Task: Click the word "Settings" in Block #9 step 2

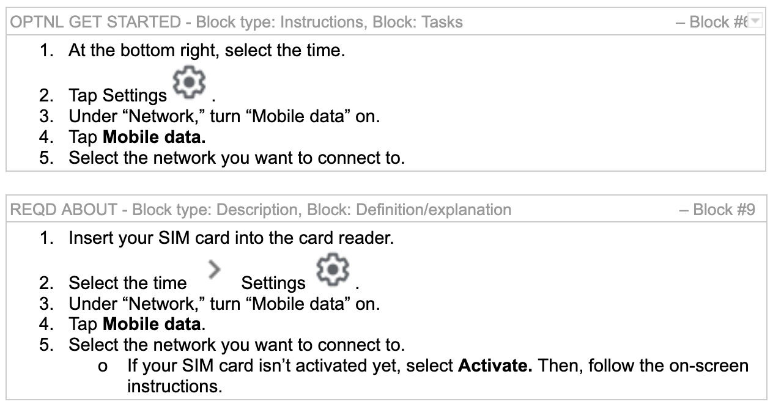Action: (273, 283)
